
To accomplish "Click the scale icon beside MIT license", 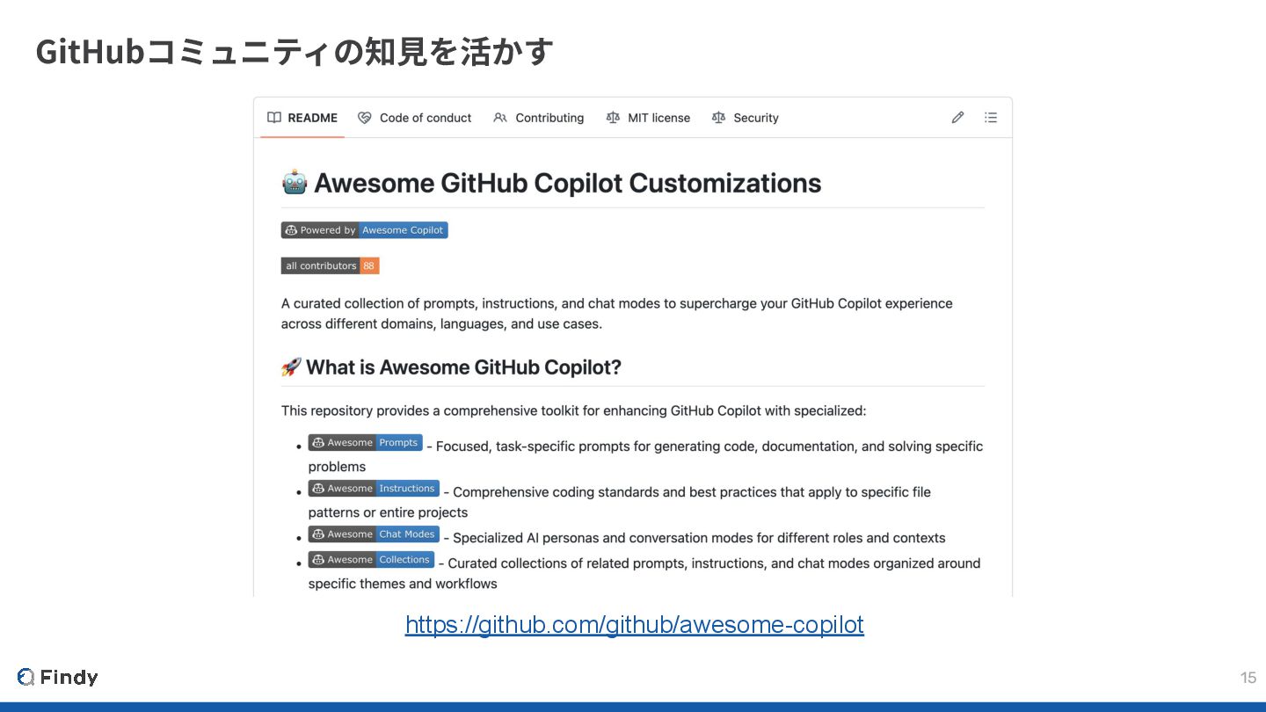I will coord(613,118).
